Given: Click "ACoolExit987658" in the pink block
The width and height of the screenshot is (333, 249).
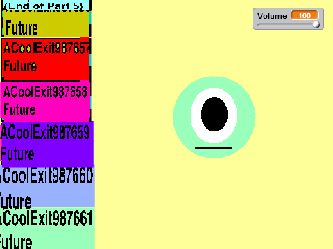Looking at the screenshot, I should 46,91.
